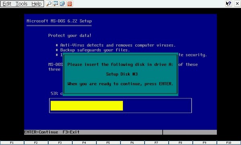The height and width of the screenshot is (145, 241).
Task: Click the F8 function key button
Action: (x=181, y=143)
